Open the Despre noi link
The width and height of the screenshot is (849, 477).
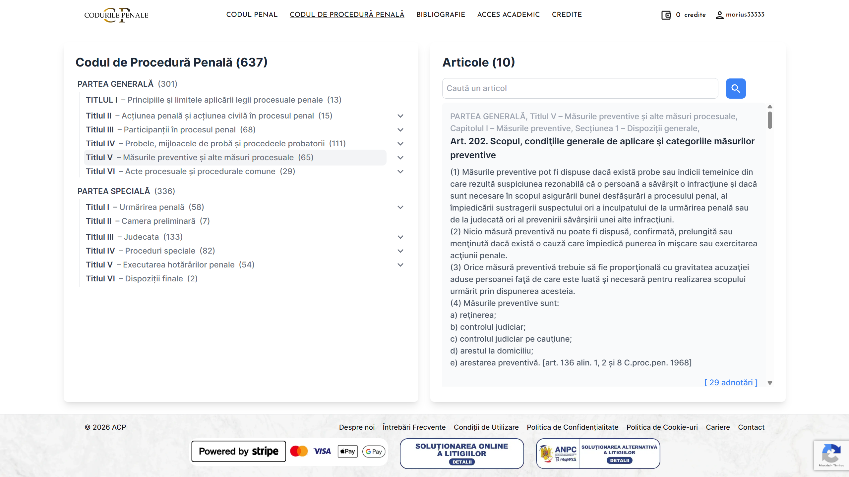[357, 427]
